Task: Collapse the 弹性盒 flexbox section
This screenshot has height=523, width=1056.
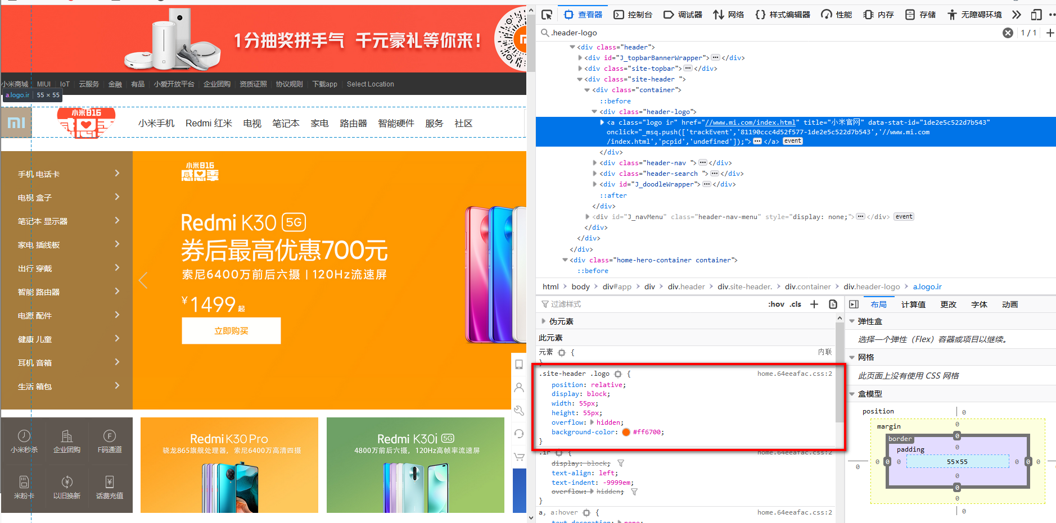Action: pos(852,321)
